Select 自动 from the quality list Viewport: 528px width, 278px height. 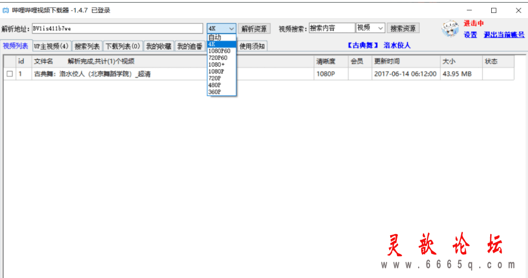[222, 37]
